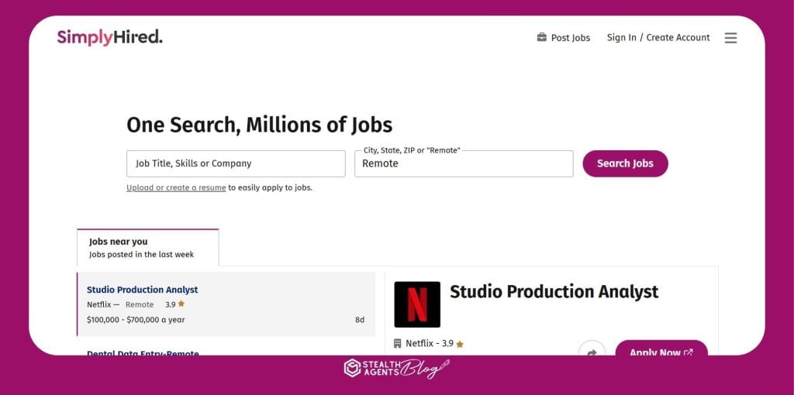Select the Jobs near you tab
The width and height of the screenshot is (794, 395).
[x=148, y=247]
